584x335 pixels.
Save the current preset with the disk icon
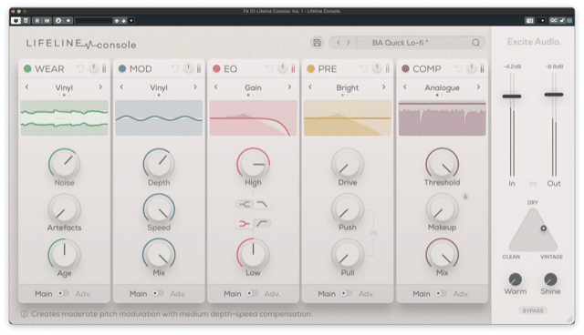coord(317,43)
